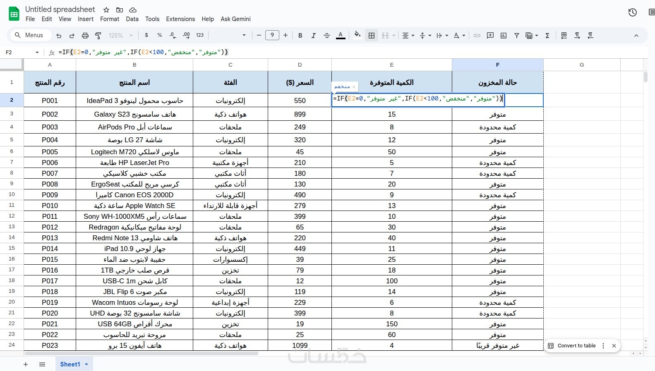Check cloud document status icon
Viewport: 655px width, 371px height.
coord(133,10)
